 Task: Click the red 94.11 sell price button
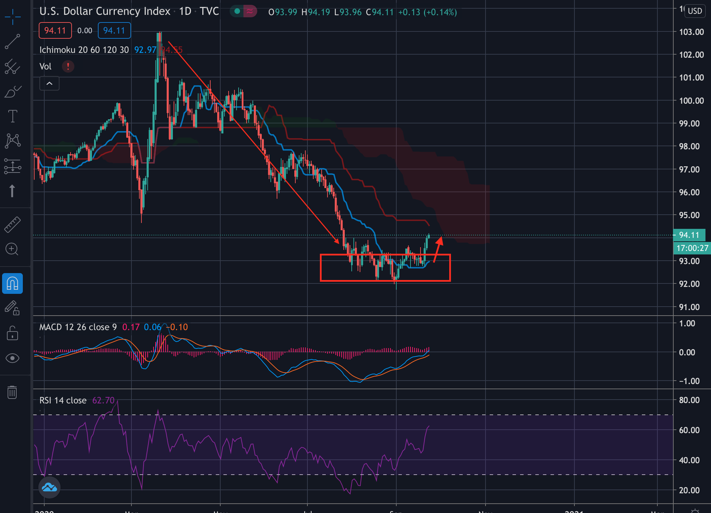[55, 30]
